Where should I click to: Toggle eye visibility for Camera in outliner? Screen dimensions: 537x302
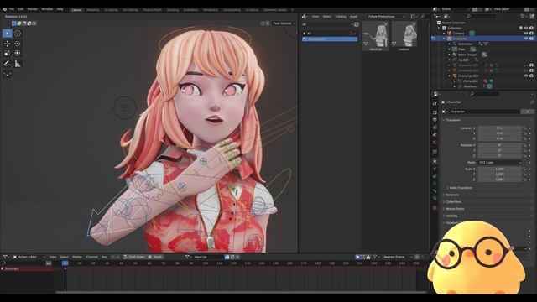[526, 34]
